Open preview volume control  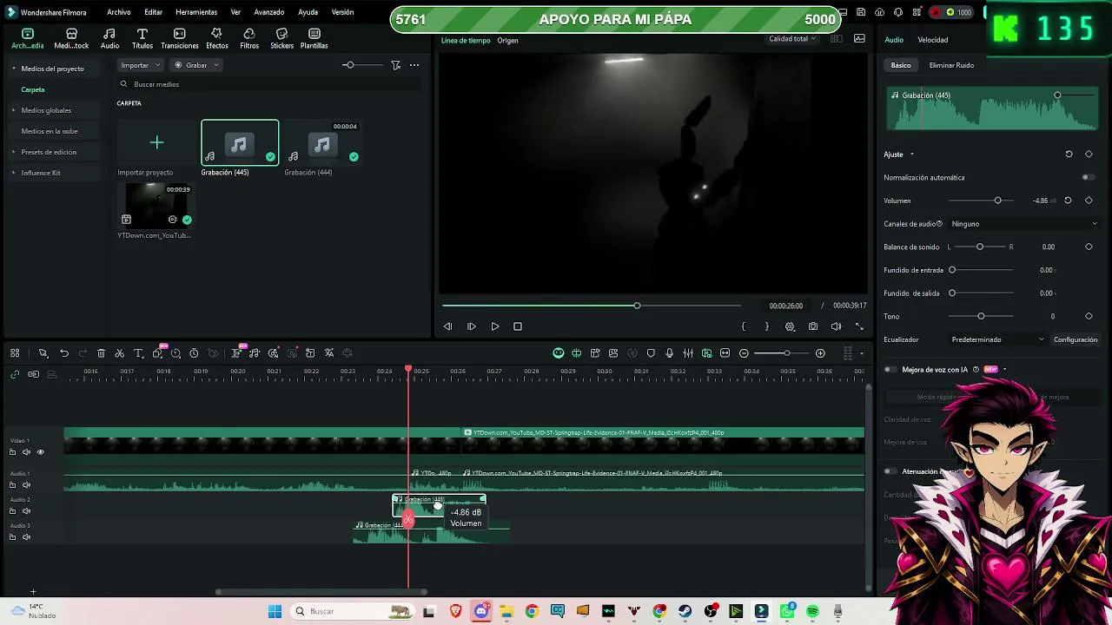tap(836, 326)
